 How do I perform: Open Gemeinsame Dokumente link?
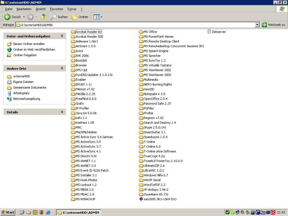click(30, 87)
